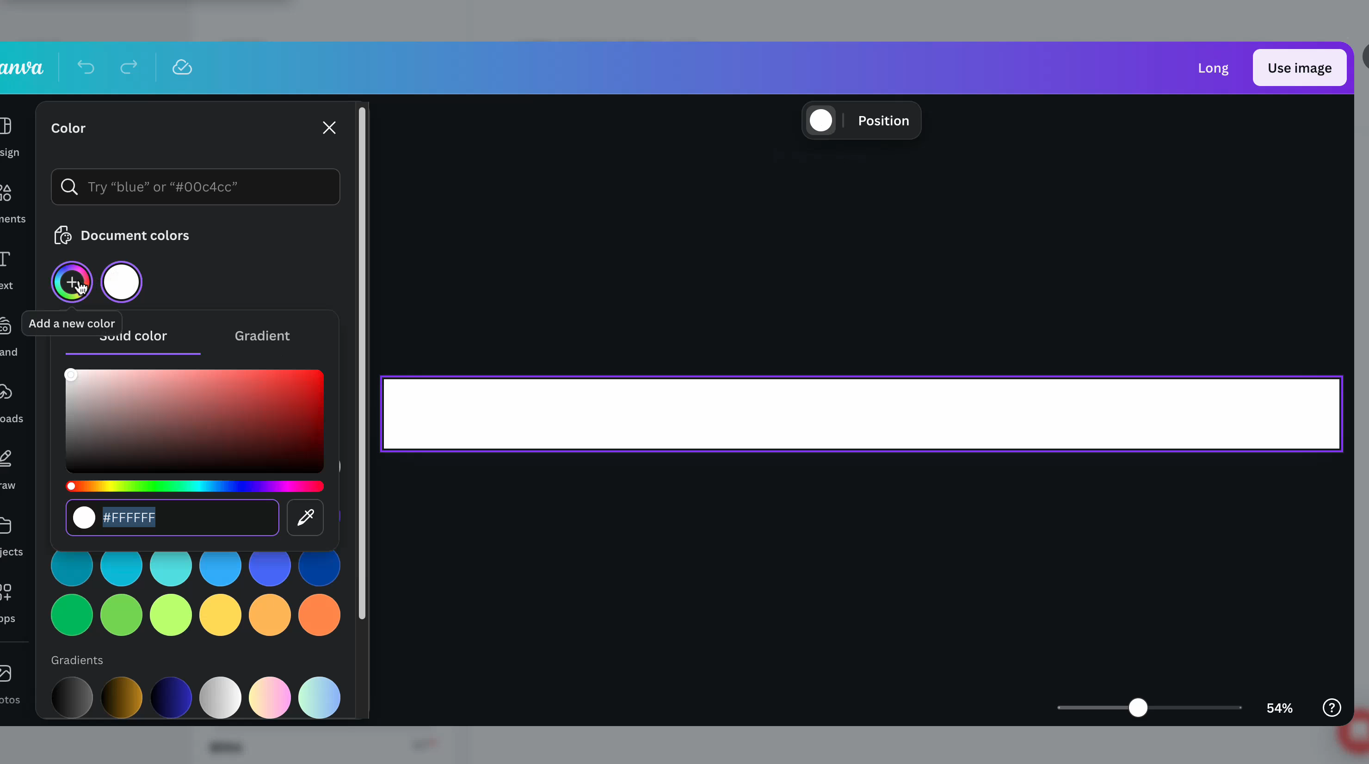Open the Position options
This screenshot has height=764, width=1369.
(x=883, y=121)
